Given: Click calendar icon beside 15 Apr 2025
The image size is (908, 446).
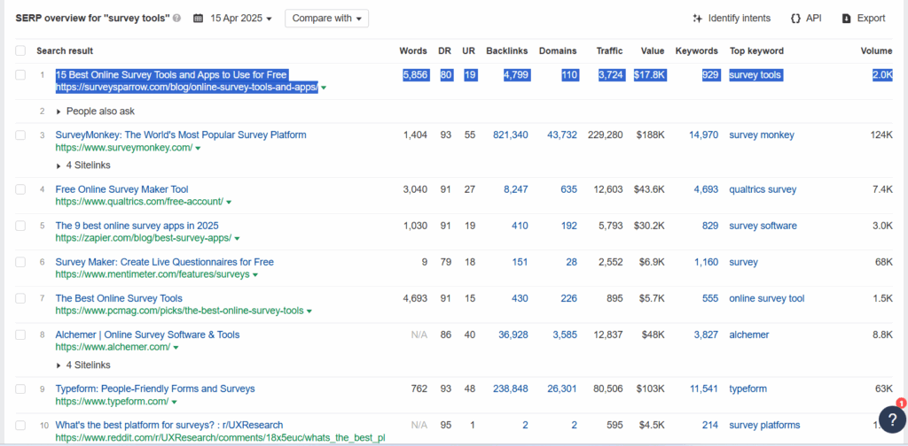Looking at the screenshot, I should tap(198, 19).
